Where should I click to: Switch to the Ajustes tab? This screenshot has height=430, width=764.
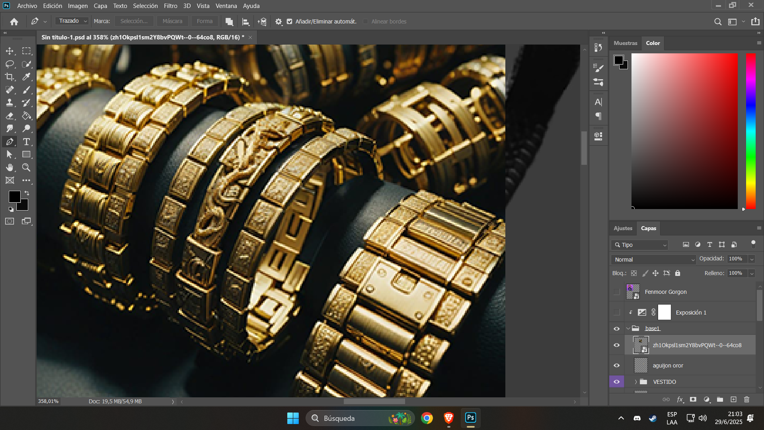[623, 228]
